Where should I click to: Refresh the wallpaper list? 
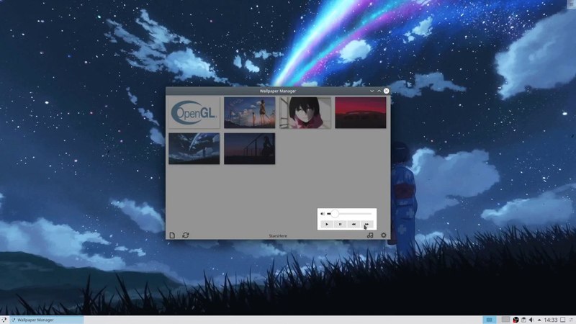(186, 235)
